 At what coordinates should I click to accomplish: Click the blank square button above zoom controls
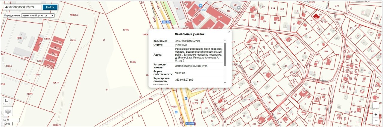(376, 106)
